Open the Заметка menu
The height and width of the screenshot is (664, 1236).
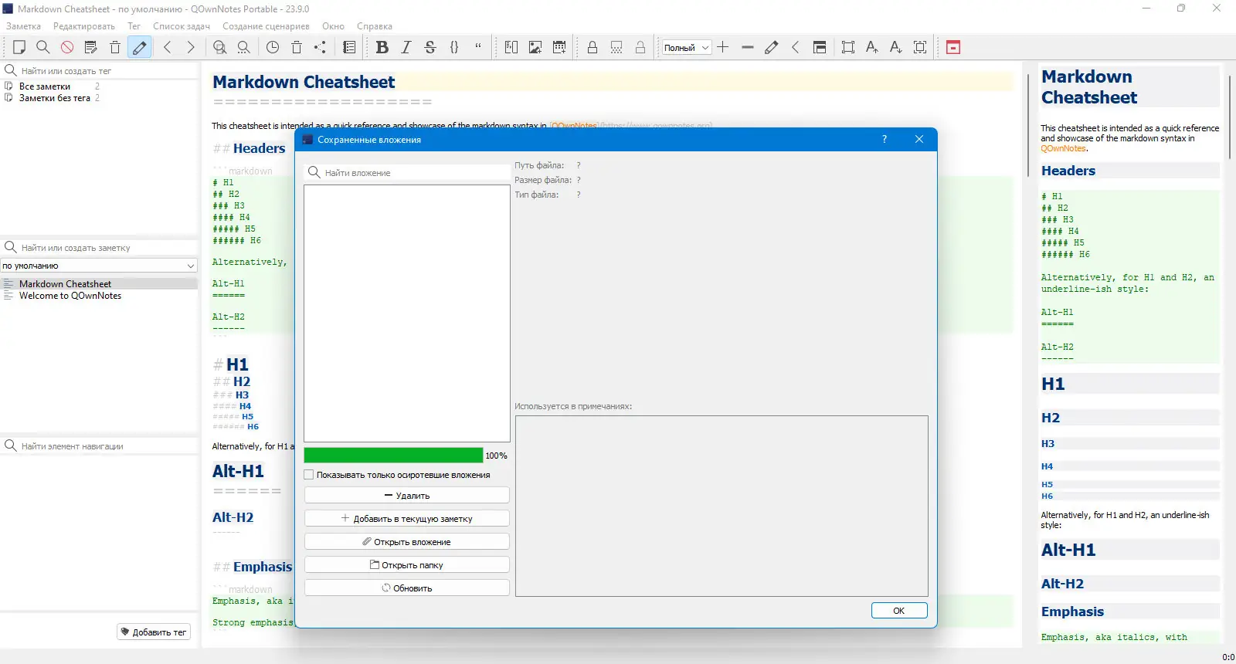point(23,26)
